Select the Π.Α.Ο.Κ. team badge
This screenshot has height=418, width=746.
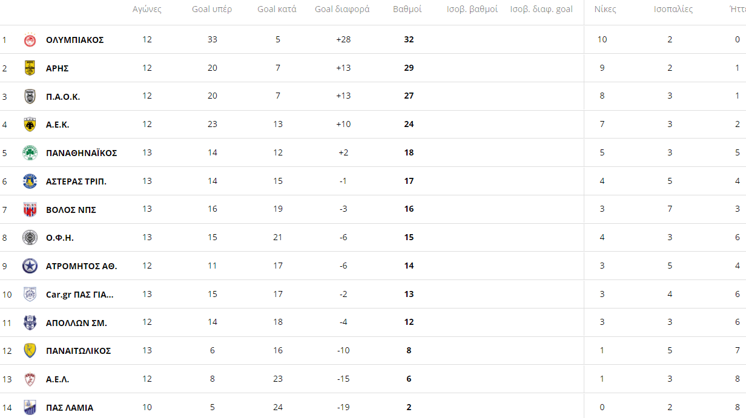pos(30,96)
